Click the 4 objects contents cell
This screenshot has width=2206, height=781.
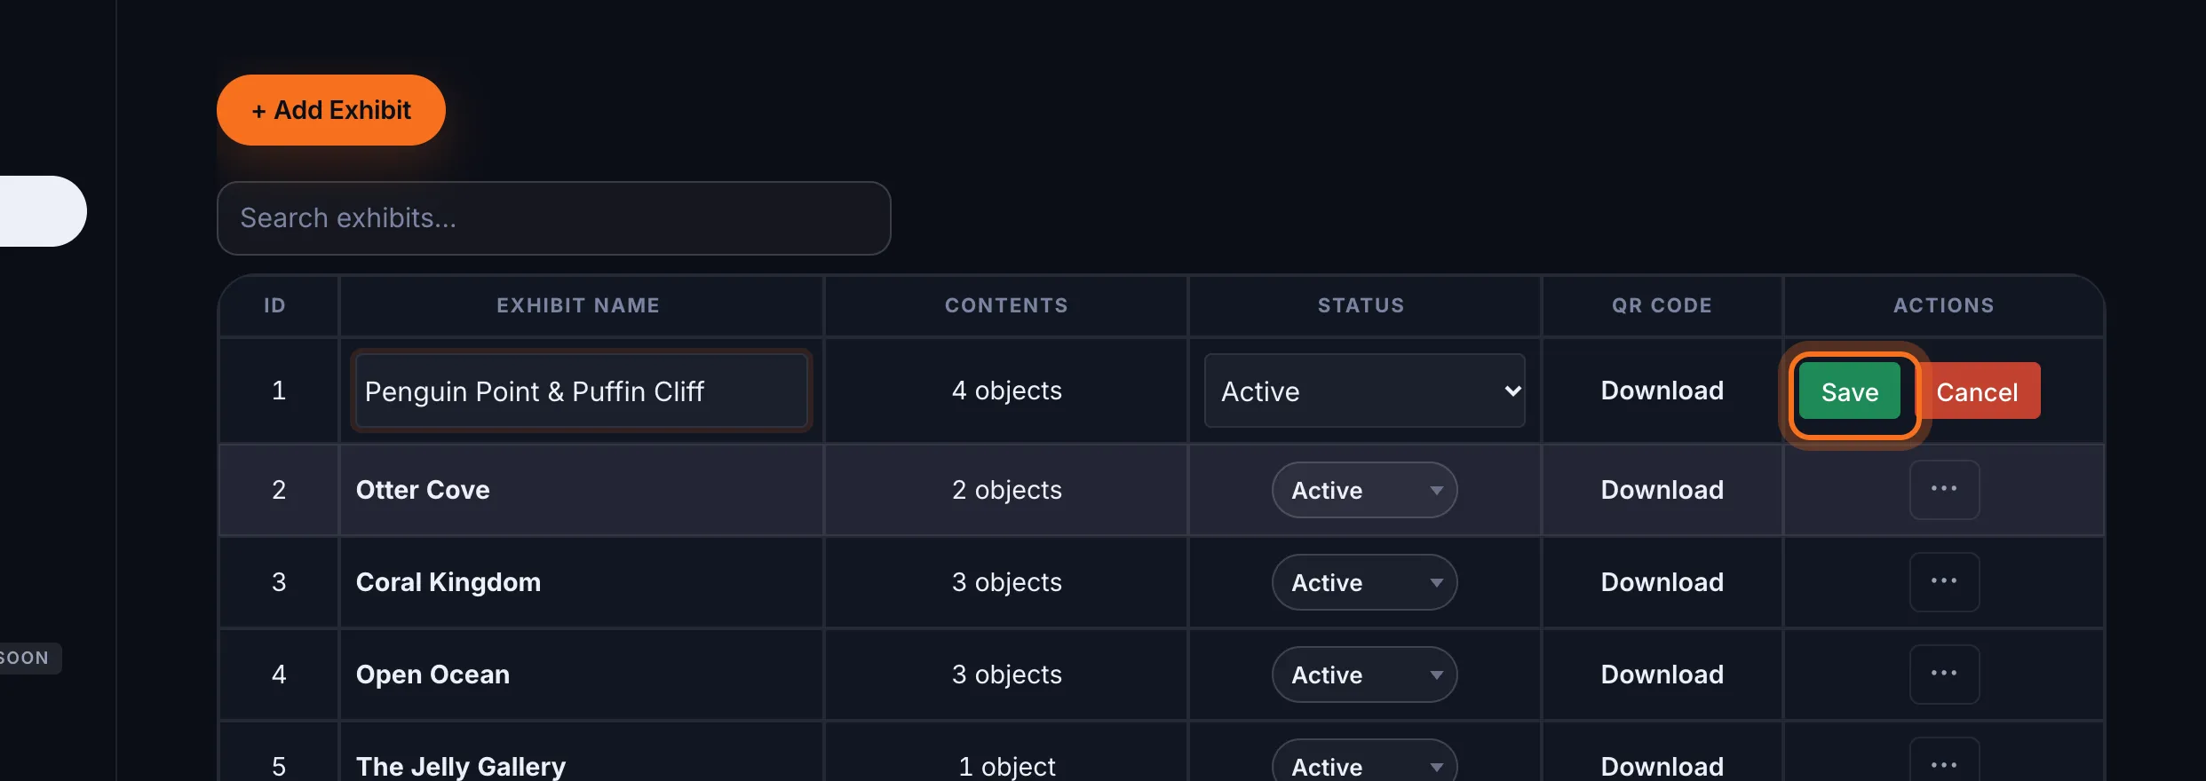(x=1006, y=390)
